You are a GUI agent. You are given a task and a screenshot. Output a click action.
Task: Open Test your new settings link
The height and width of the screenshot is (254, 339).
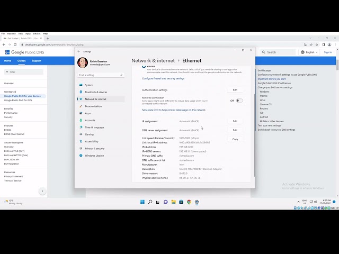[x=269, y=125]
